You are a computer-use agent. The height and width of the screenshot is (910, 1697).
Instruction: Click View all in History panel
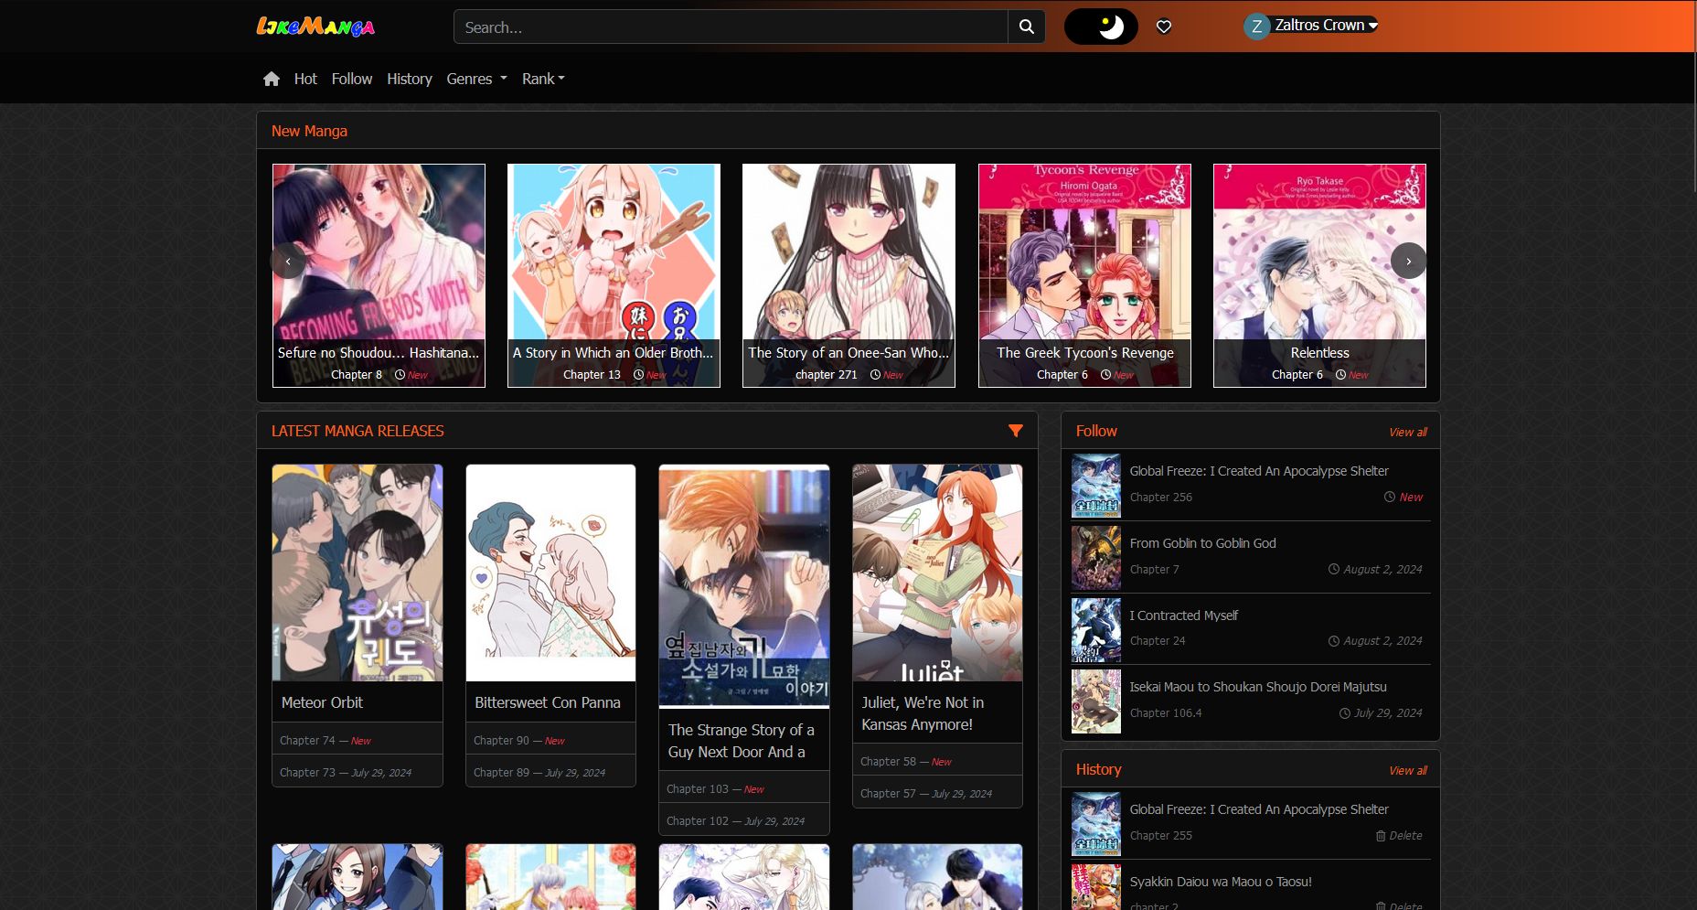tap(1407, 770)
